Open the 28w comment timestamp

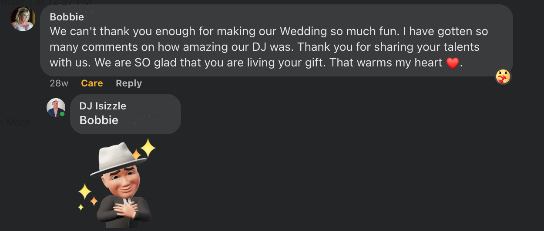pos(59,83)
